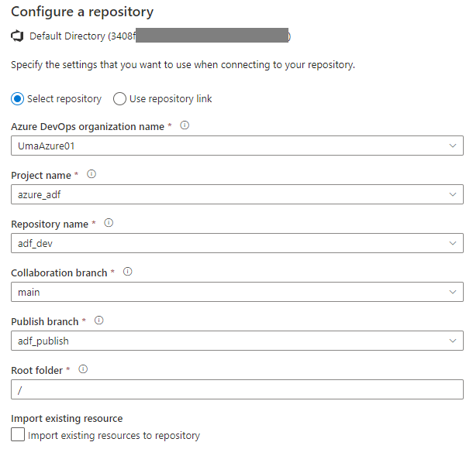473x449 pixels.
Task: Click the Root folder info icon
Action: [83, 369]
